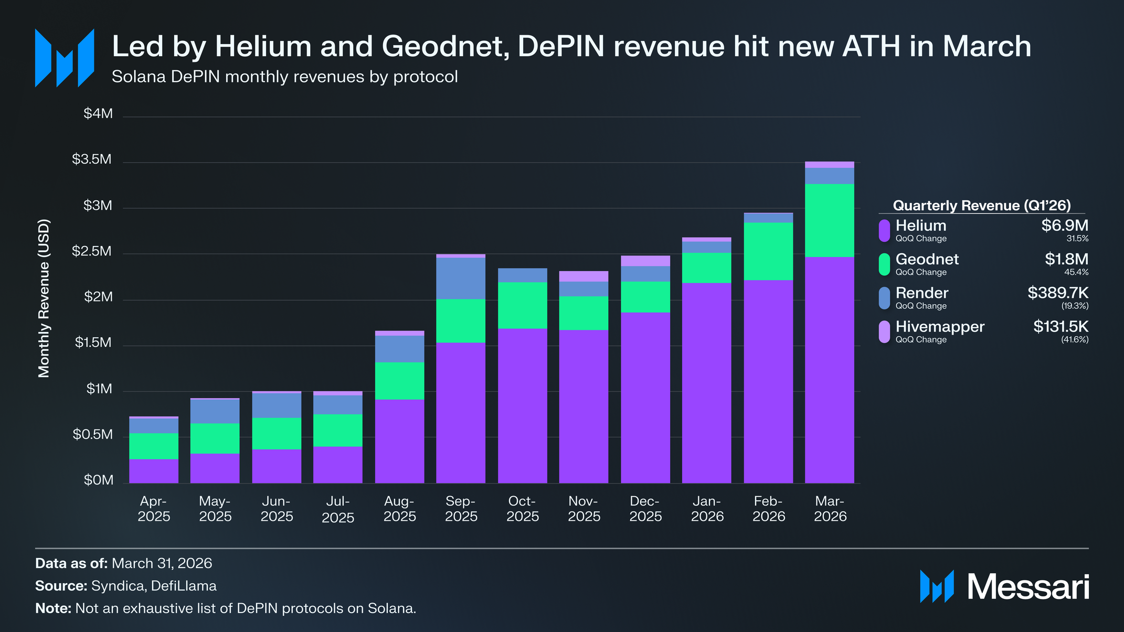The image size is (1124, 632).
Task: Click the chart subtitle about Solana DePIN
Action: [x=285, y=77]
